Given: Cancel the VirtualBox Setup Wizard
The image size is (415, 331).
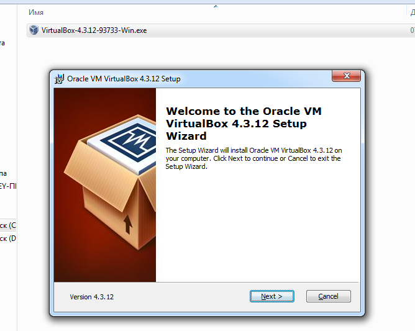Looking at the screenshot, I should (x=329, y=296).
